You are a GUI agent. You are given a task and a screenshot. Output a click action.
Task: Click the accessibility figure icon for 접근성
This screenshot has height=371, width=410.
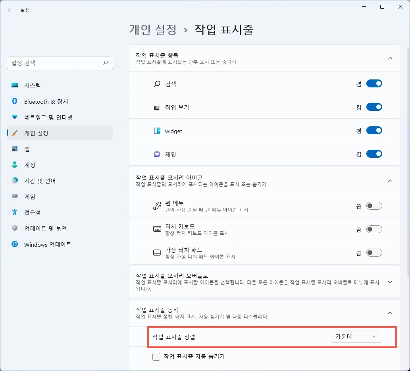(15, 212)
